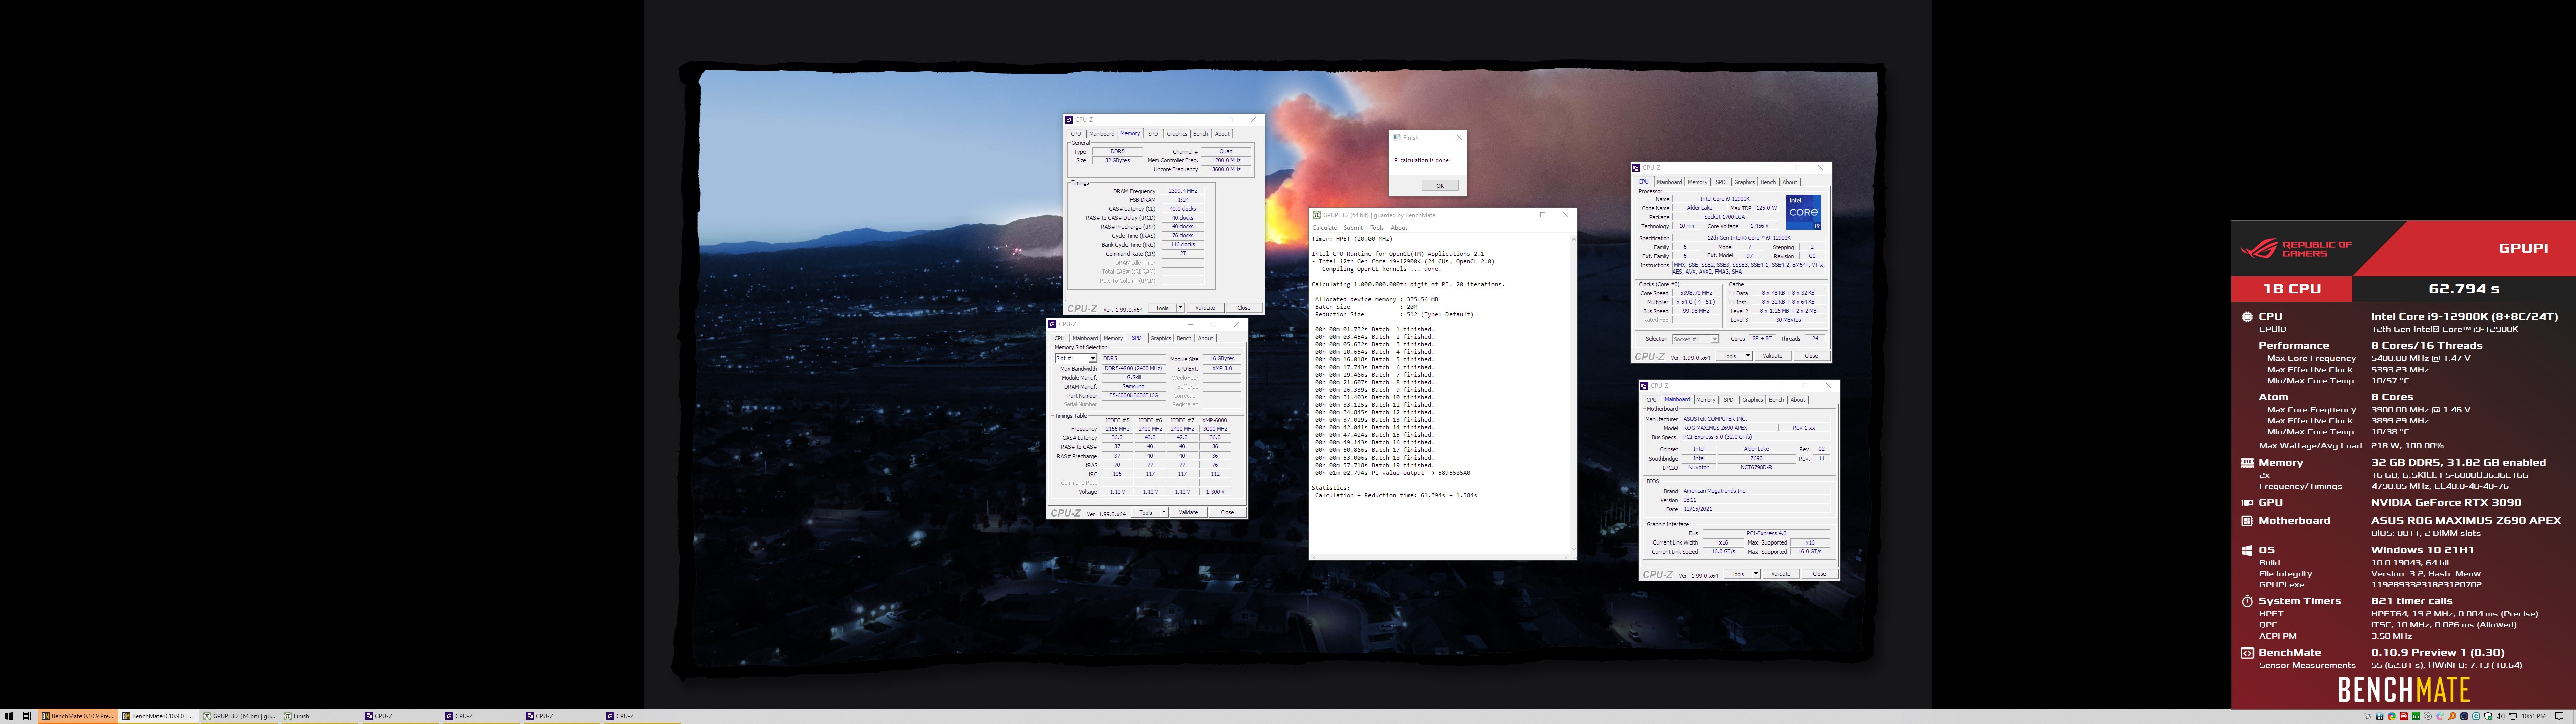The height and width of the screenshot is (724, 2576).
Task: Open About menu in GPUPI
Action: tap(1399, 228)
